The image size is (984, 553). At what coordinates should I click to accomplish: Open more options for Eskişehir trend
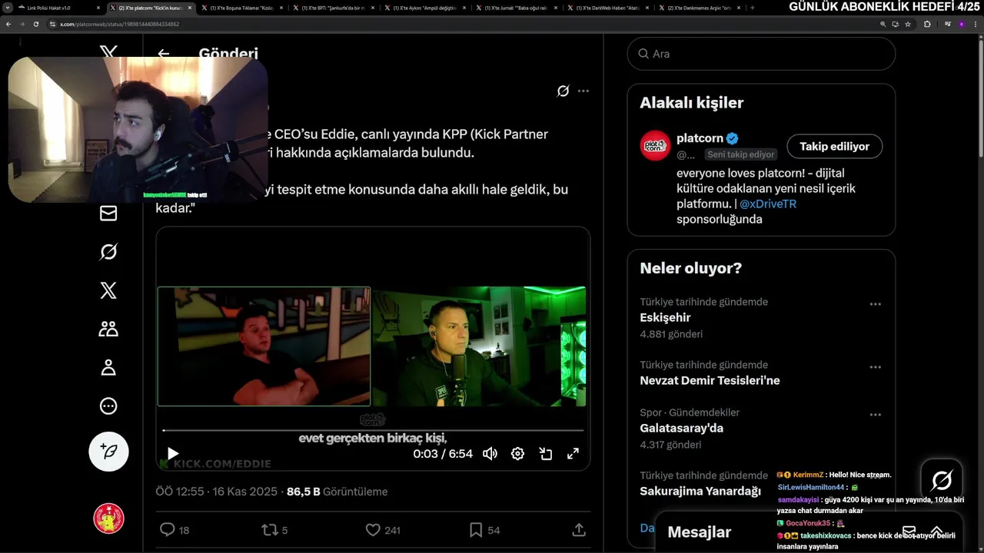[x=875, y=304]
